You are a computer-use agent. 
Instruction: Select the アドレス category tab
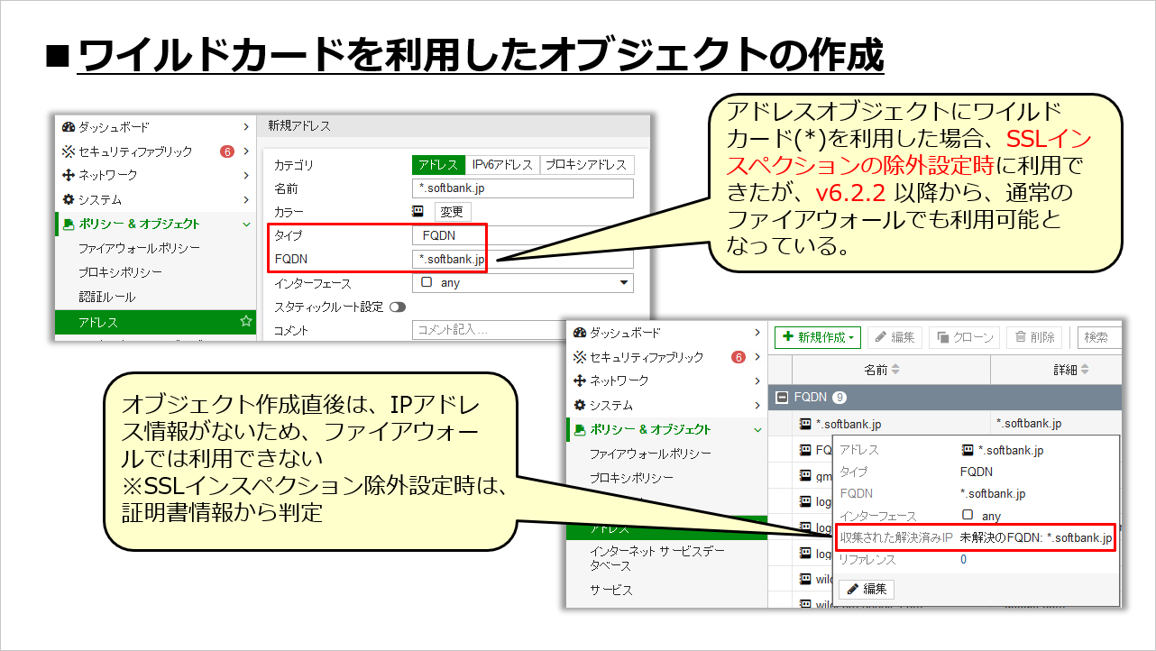[x=439, y=165]
